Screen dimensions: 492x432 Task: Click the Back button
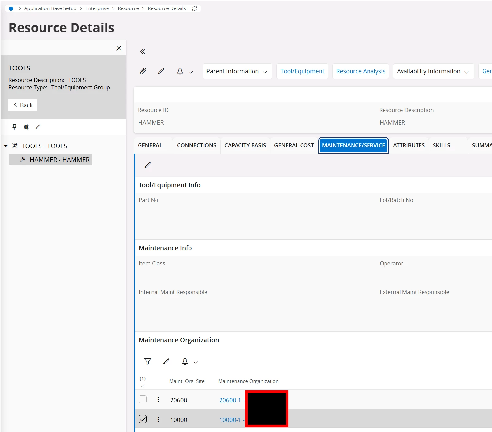[x=23, y=105]
